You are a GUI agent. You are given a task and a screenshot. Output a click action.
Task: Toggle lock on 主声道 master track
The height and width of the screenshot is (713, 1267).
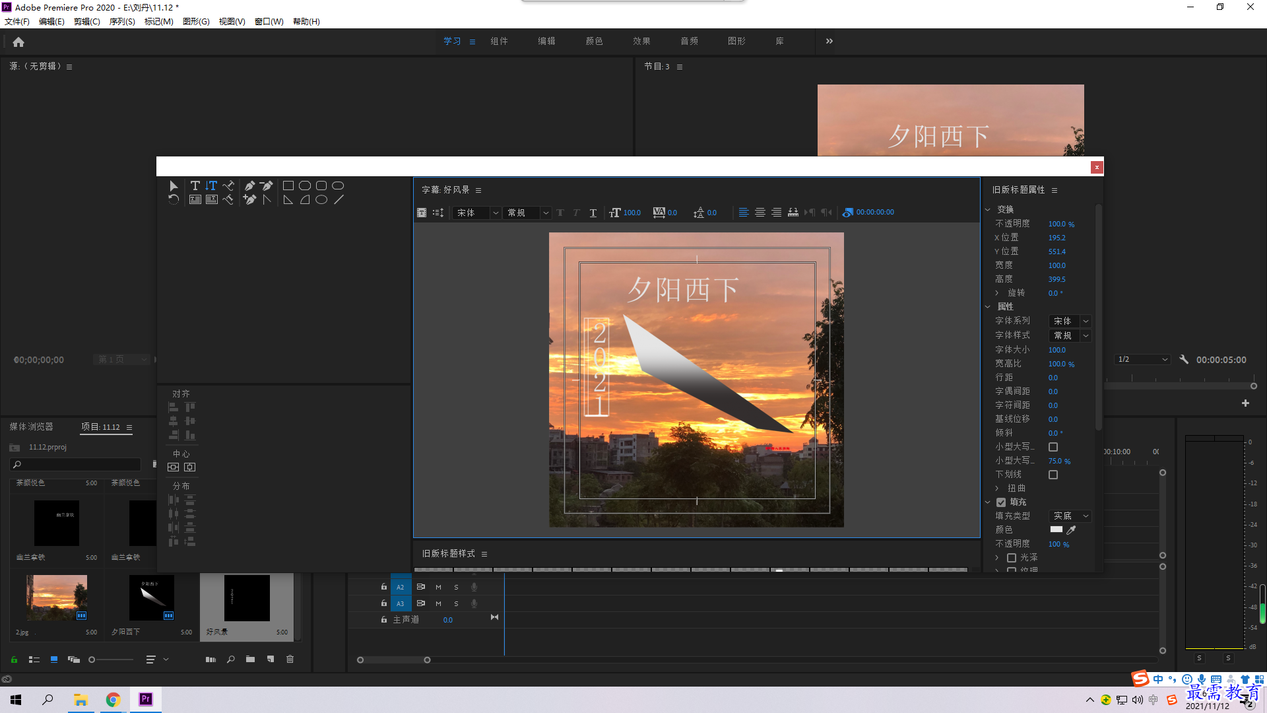383,619
